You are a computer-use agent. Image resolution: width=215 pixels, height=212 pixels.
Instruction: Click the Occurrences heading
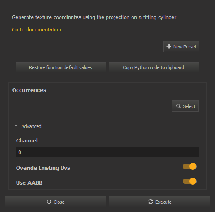[x=29, y=90]
